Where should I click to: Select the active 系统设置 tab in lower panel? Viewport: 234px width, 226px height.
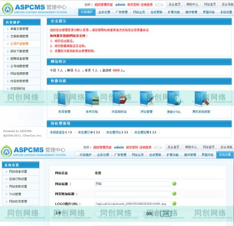coord(225,155)
